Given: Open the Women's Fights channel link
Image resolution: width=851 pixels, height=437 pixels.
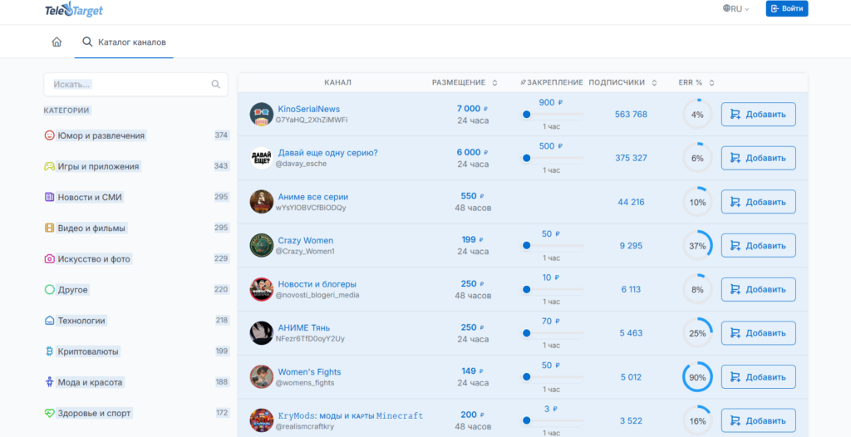Looking at the screenshot, I should coord(309,372).
